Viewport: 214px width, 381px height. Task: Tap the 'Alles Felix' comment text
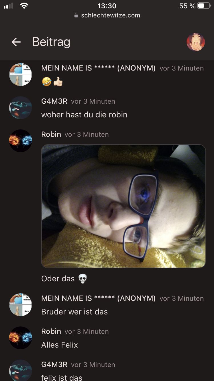coord(60,345)
